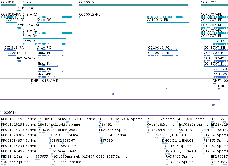Image resolution: width=228 pixels, height=166 pixels.
Task: Open transcript CG43707-RG
Action: [x=212, y=30]
